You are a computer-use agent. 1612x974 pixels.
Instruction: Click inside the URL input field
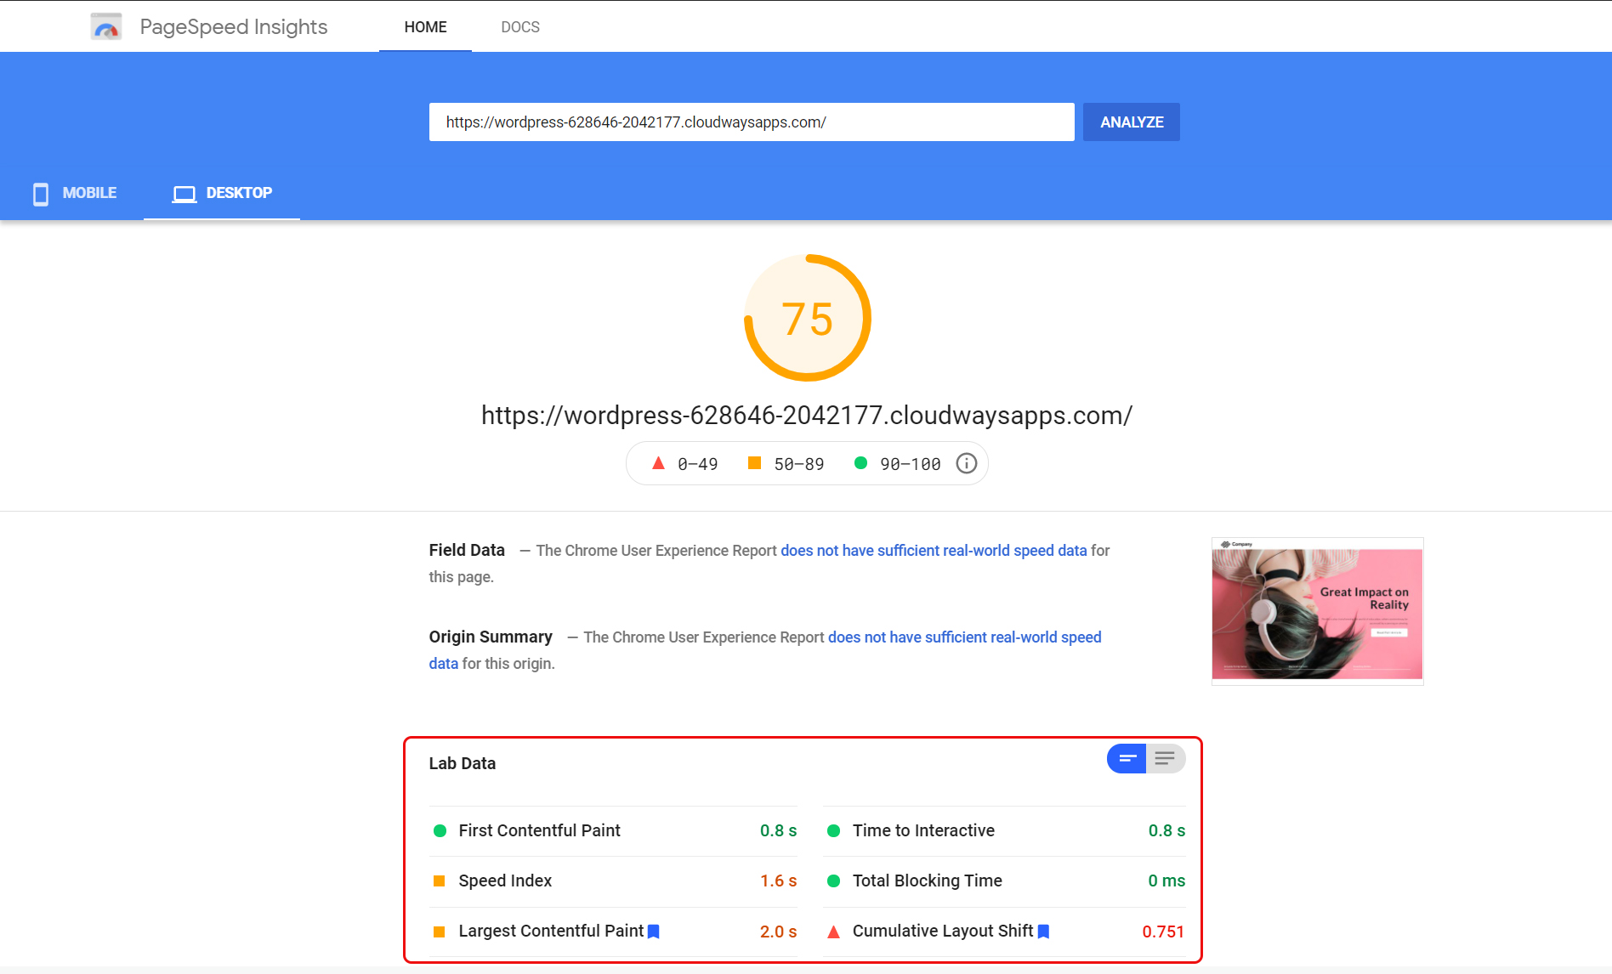(752, 122)
